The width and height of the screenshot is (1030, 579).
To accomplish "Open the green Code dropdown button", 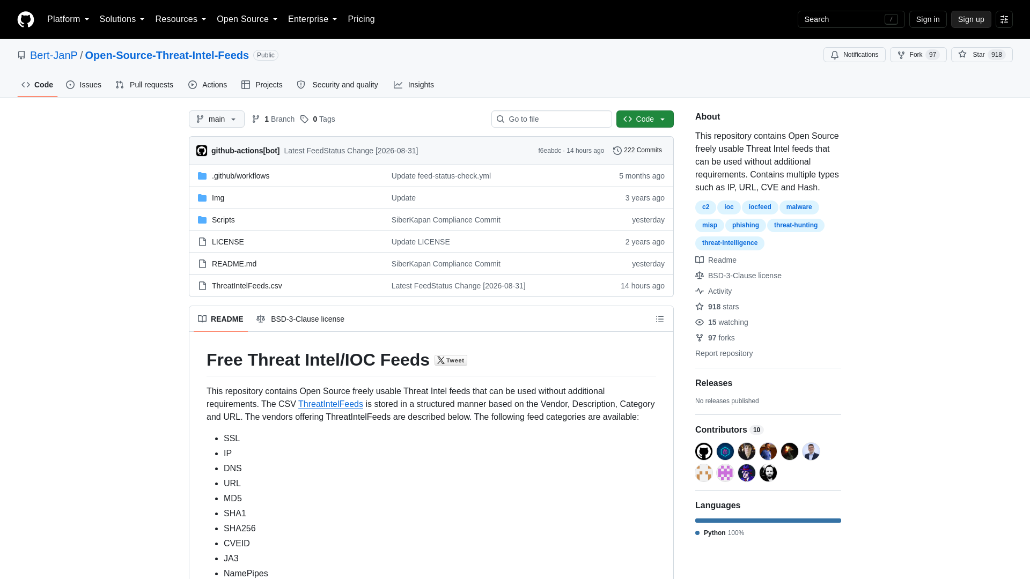I will (645, 119).
